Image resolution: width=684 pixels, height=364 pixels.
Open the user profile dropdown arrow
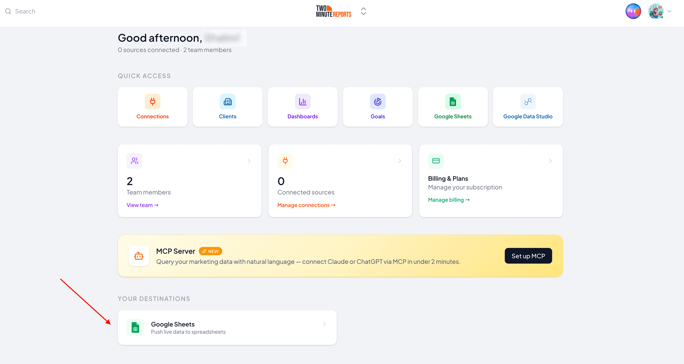pyautogui.click(x=670, y=11)
